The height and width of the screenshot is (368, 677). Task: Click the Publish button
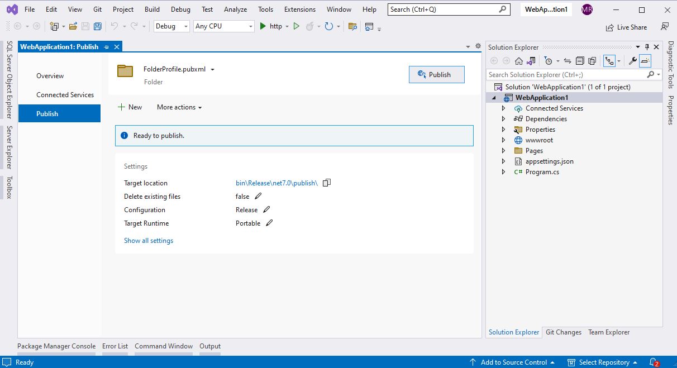click(x=437, y=75)
